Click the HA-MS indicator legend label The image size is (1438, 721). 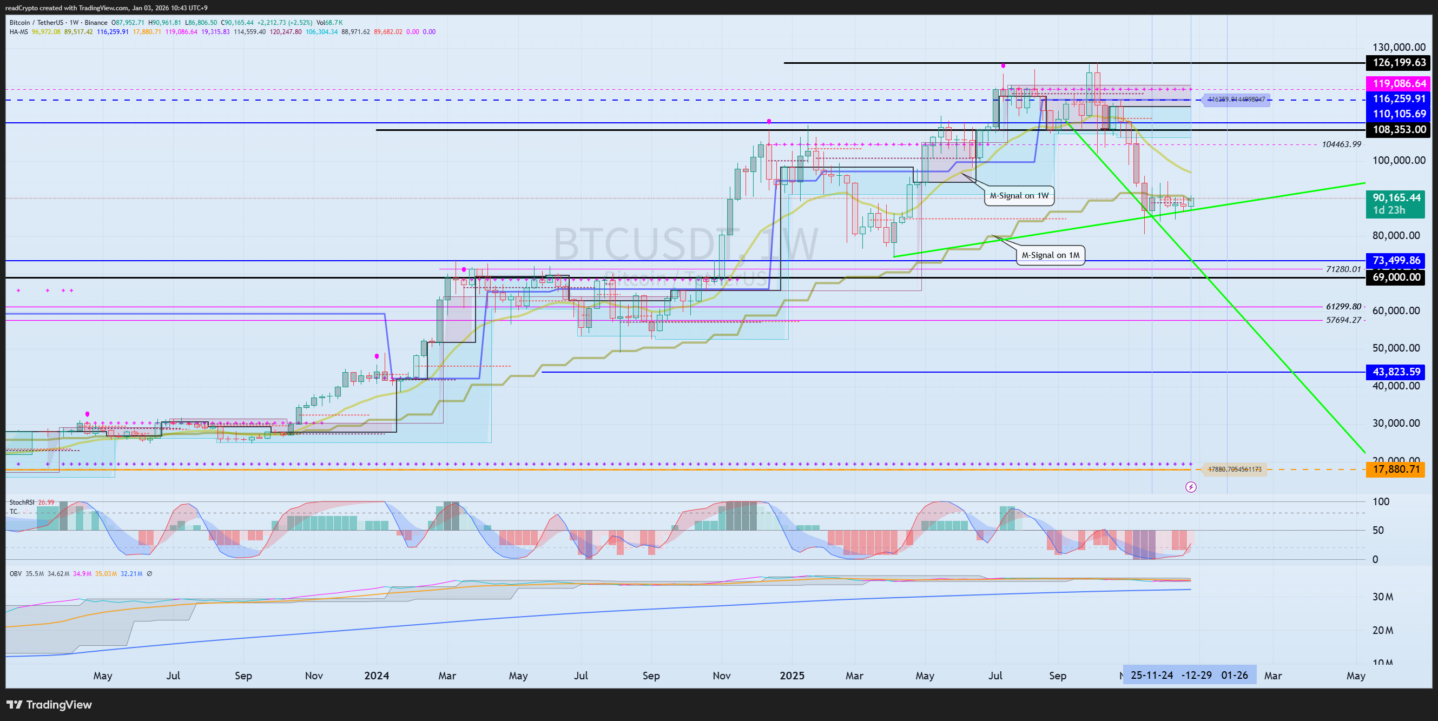click(18, 32)
